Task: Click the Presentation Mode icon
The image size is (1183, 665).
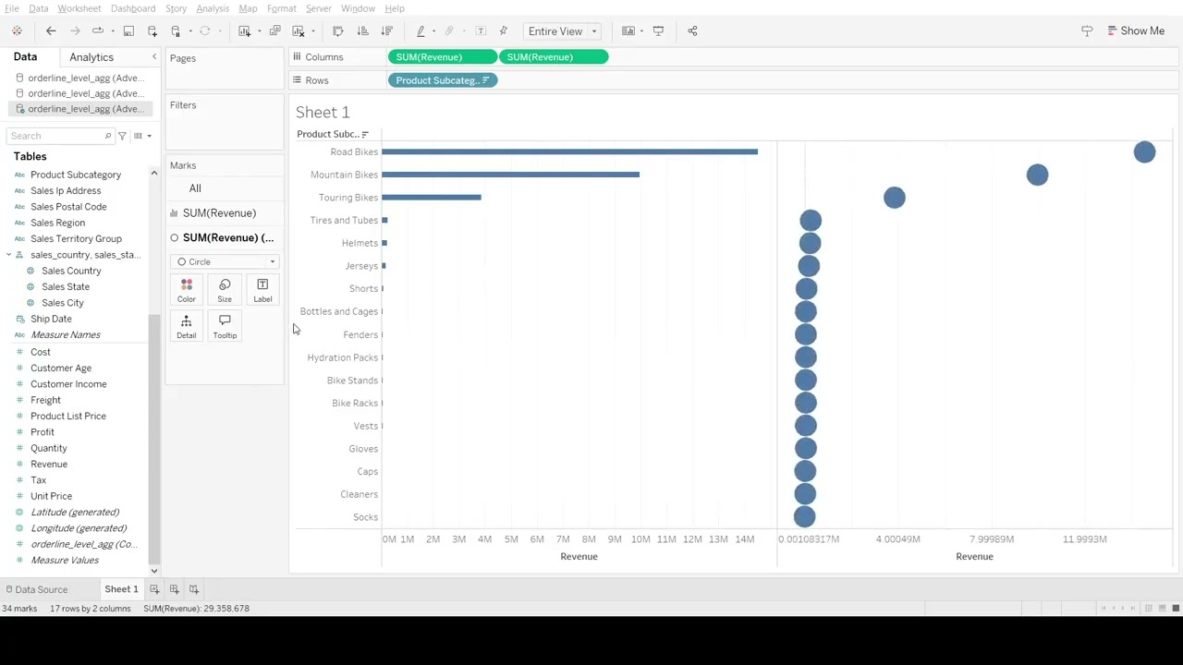Action: coord(658,31)
